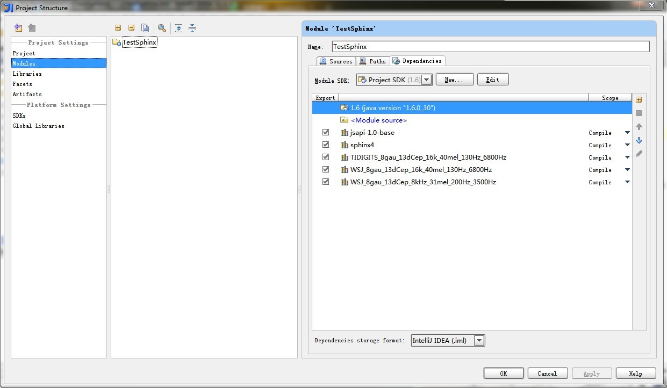Switch to the Paths tab
This screenshot has height=388, width=667.
373,61
